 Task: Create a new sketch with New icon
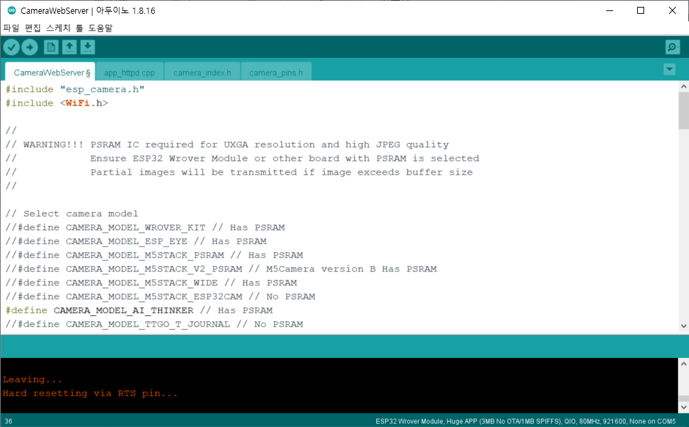pyautogui.click(x=51, y=47)
